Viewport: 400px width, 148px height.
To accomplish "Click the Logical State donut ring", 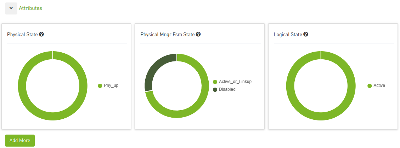I will (x=290, y=86).
